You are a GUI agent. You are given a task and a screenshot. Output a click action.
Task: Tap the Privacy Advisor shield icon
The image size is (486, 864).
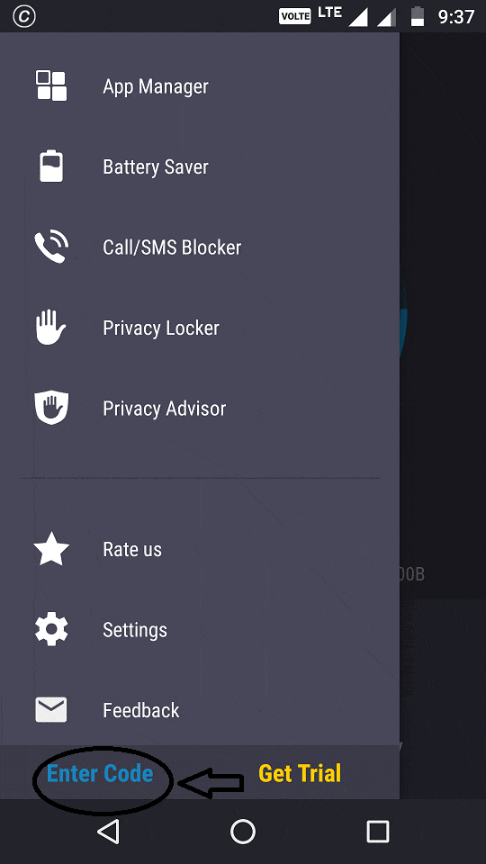(51, 408)
